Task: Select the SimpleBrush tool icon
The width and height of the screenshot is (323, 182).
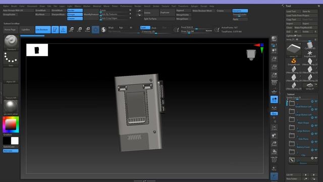Action: pos(294,61)
